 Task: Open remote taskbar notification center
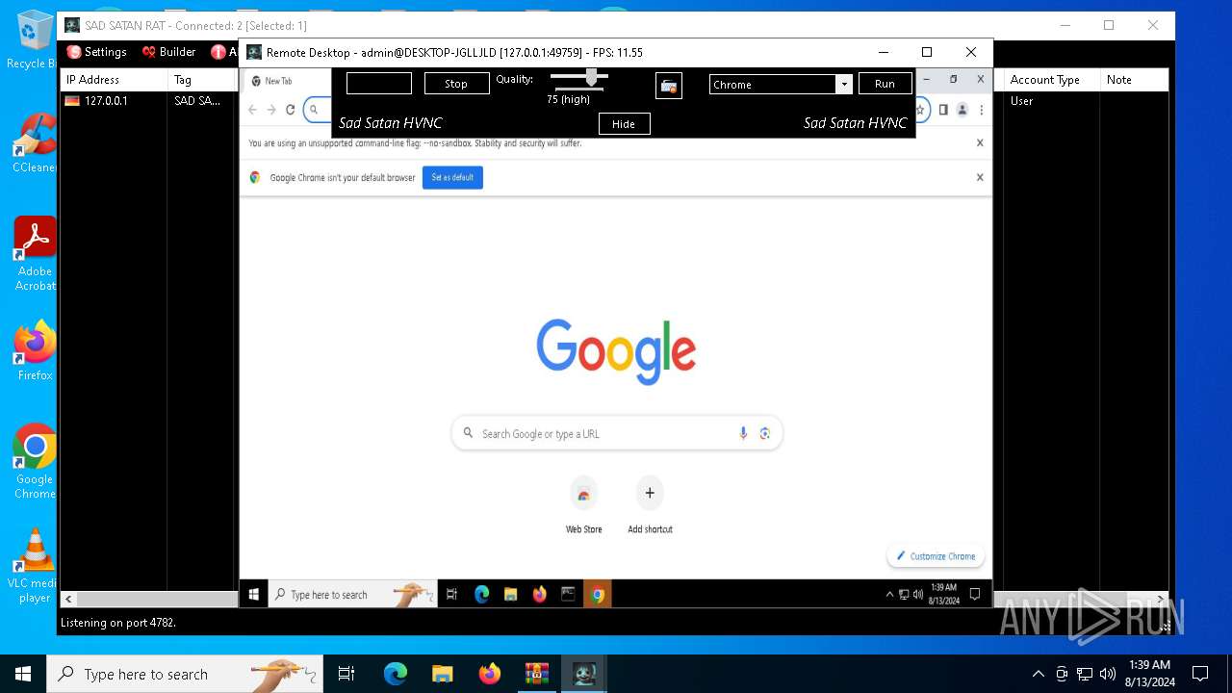[975, 594]
